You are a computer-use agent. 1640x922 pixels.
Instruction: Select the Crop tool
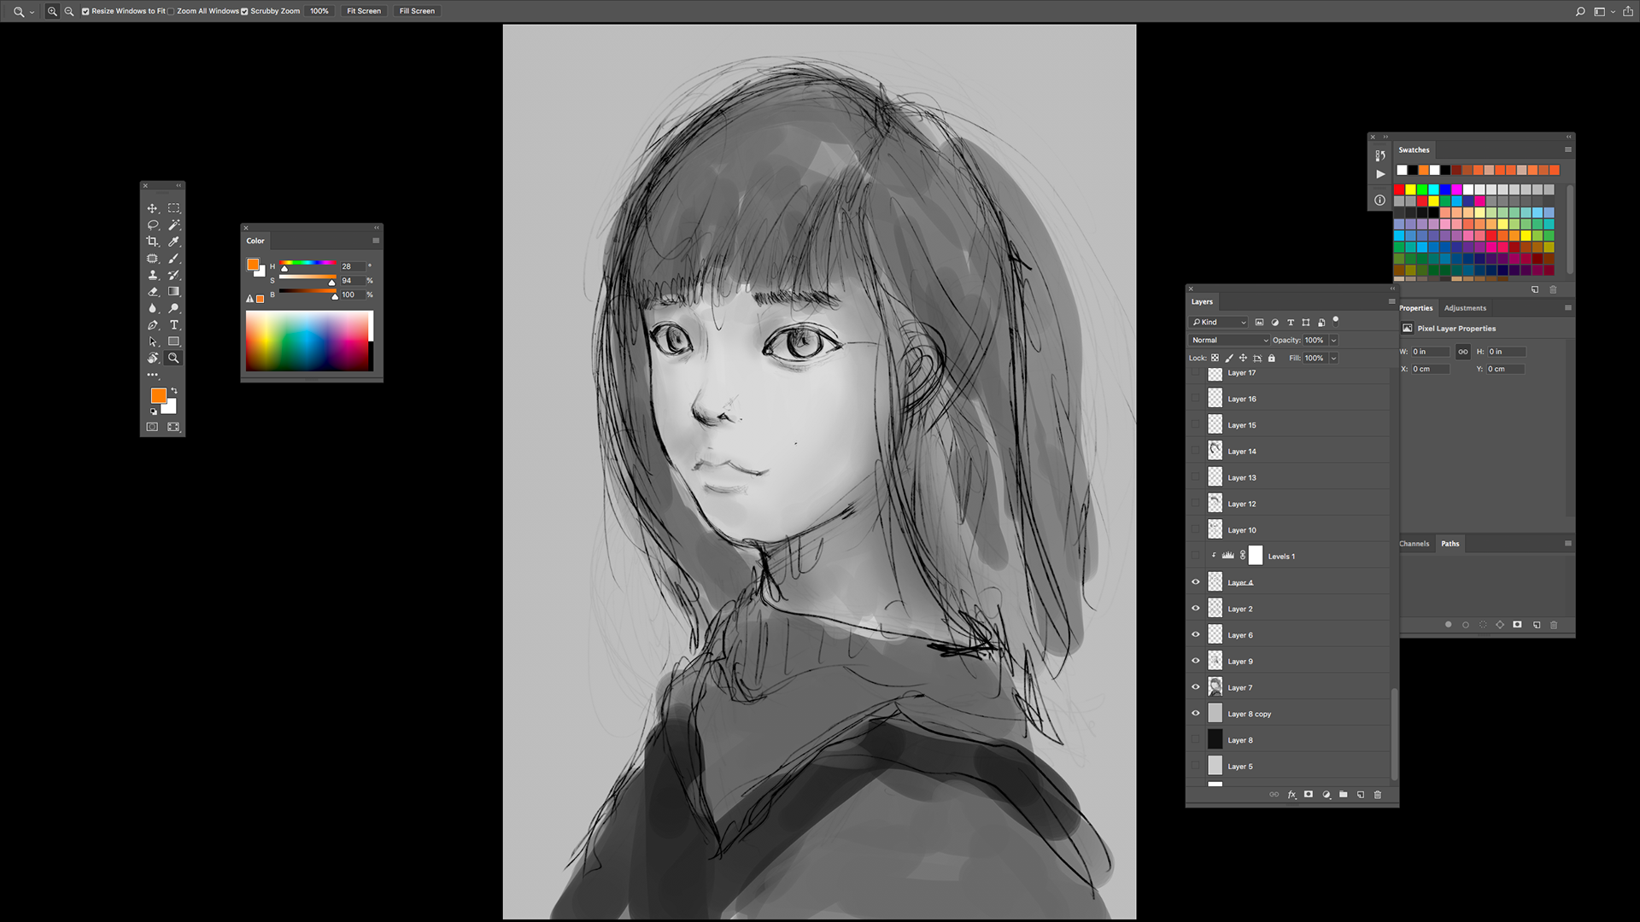(152, 242)
